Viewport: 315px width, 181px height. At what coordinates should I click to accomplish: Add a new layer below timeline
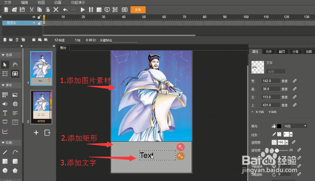(x=5, y=40)
